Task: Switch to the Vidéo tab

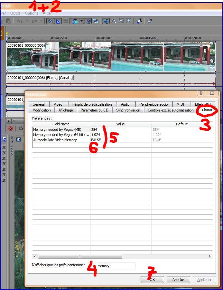Action: point(58,104)
